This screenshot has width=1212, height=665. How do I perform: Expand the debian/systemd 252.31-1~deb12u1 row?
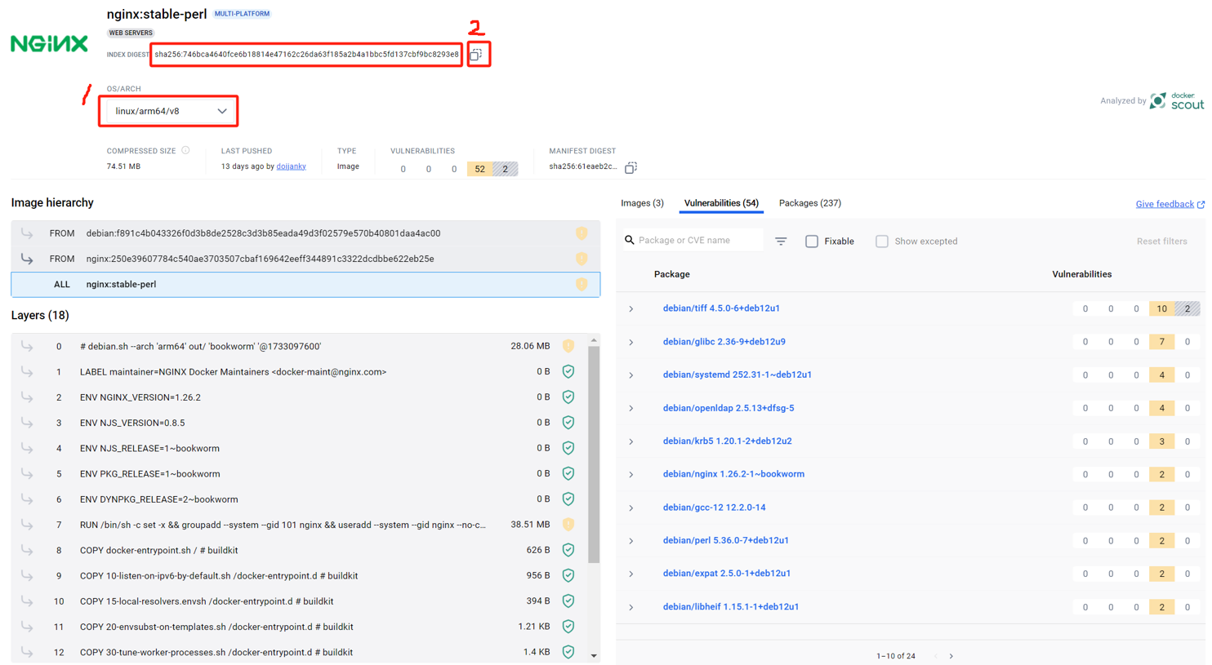pyautogui.click(x=631, y=375)
